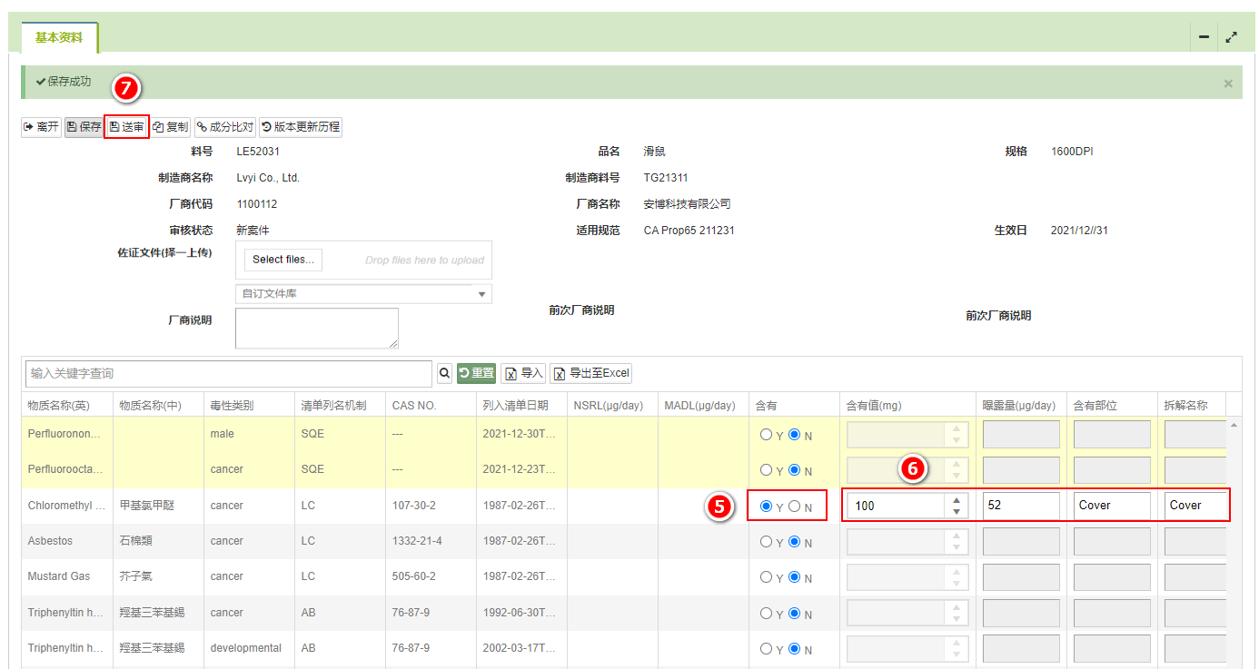Submit for review with 送审

126,127
